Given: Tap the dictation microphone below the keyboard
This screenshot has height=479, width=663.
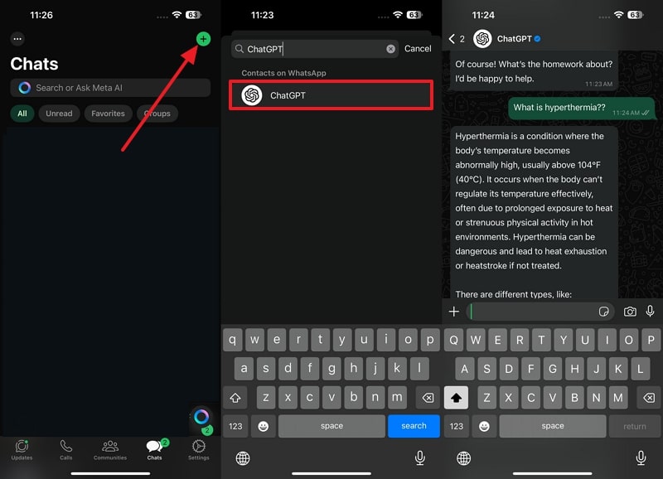Looking at the screenshot, I should [420, 457].
